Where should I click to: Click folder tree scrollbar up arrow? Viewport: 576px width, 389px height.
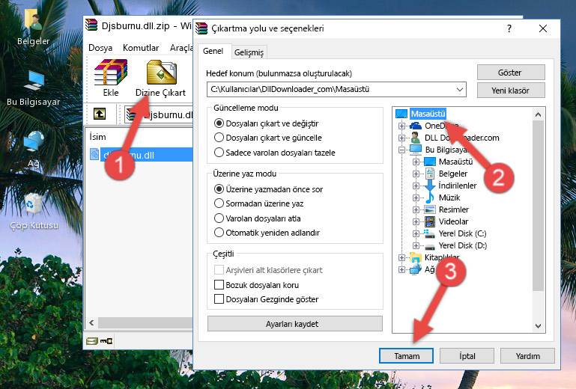[538, 115]
